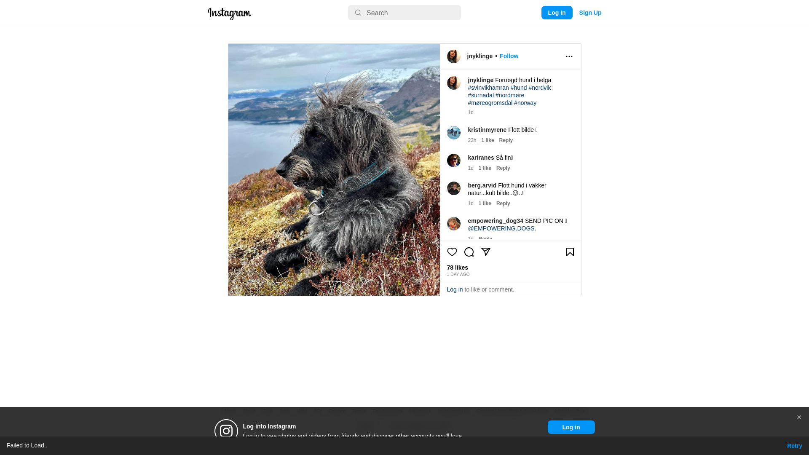
Task: Click the dog photo
Action: pyautogui.click(x=334, y=170)
